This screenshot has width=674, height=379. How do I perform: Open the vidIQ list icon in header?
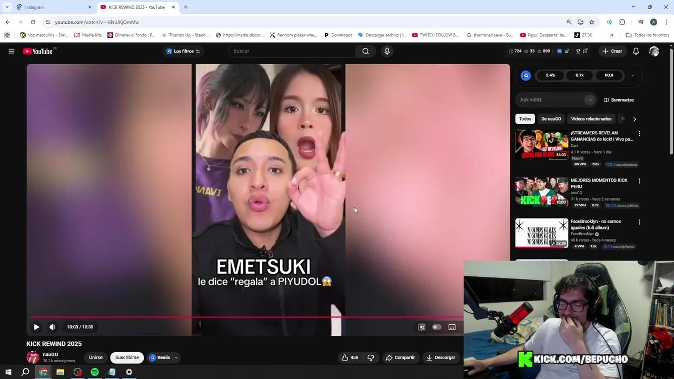pyautogui.click(x=567, y=51)
